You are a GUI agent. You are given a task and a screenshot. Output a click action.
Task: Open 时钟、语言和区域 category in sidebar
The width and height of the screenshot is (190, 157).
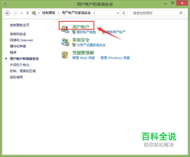coord(23,71)
